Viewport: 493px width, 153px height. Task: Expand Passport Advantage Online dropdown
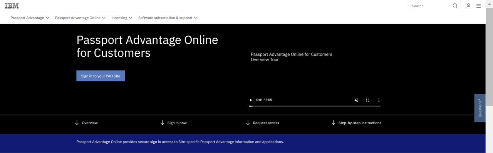tap(80, 18)
